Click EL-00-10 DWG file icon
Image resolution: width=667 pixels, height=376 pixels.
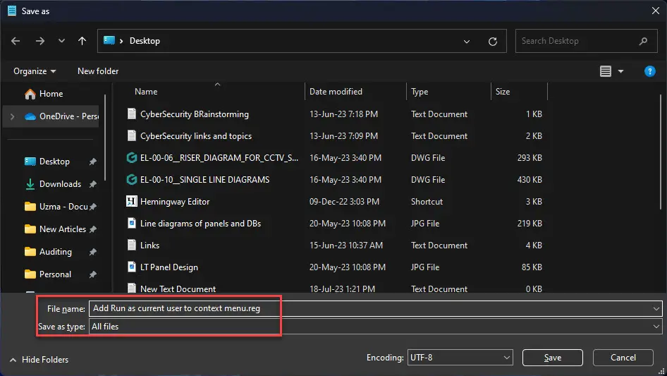[x=131, y=180]
